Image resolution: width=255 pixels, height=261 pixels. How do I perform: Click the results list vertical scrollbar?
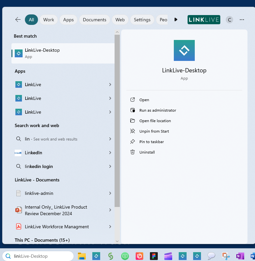pos(117,121)
